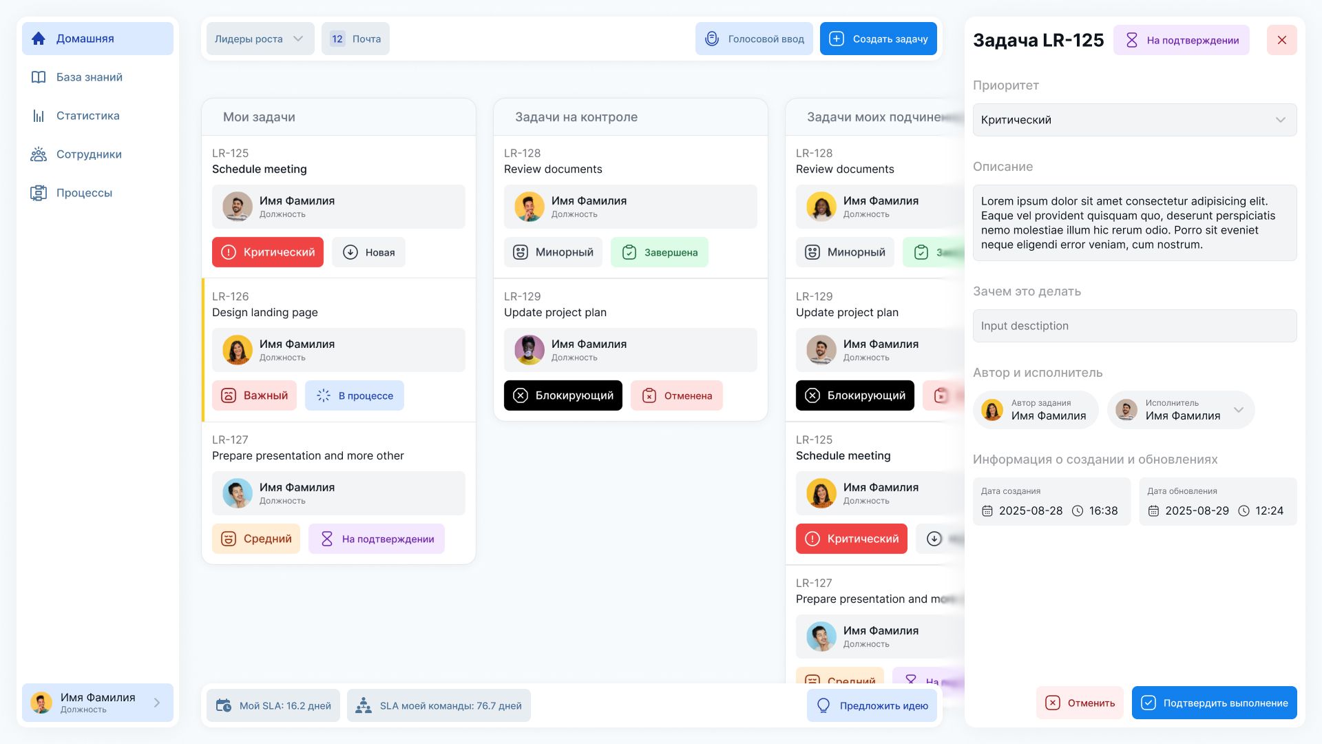
Task: Click the creation date calendar icon
Action: (987, 510)
